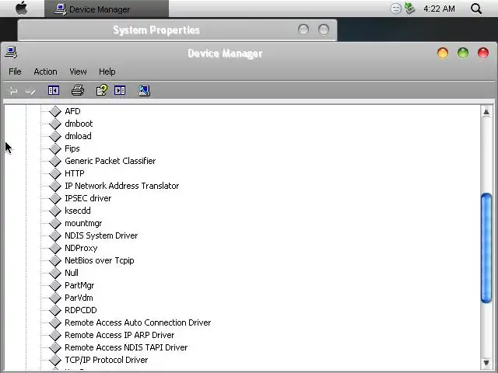
Task: Click the face icon in system tray
Action: tap(396, 9)
